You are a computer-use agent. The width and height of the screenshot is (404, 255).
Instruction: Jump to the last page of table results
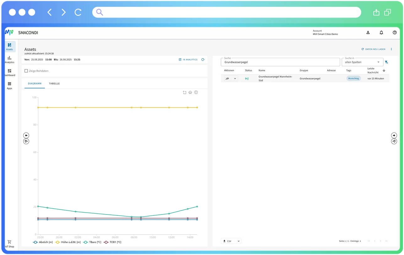coord(386,241)
